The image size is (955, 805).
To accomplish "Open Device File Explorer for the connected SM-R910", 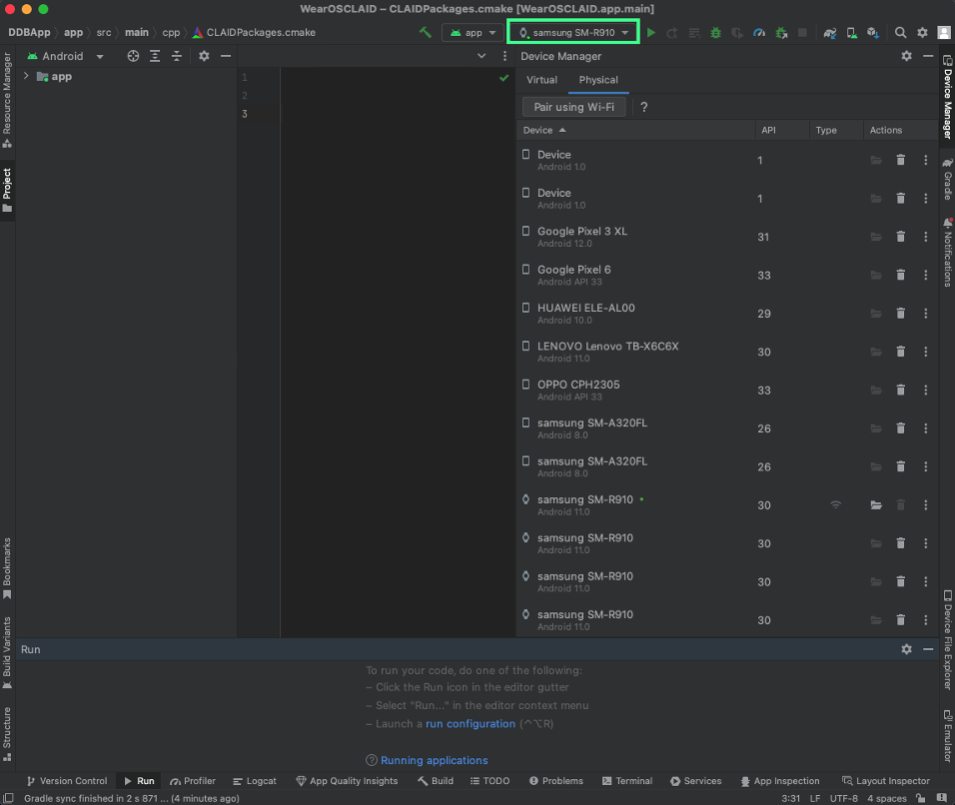I will 876,504.
